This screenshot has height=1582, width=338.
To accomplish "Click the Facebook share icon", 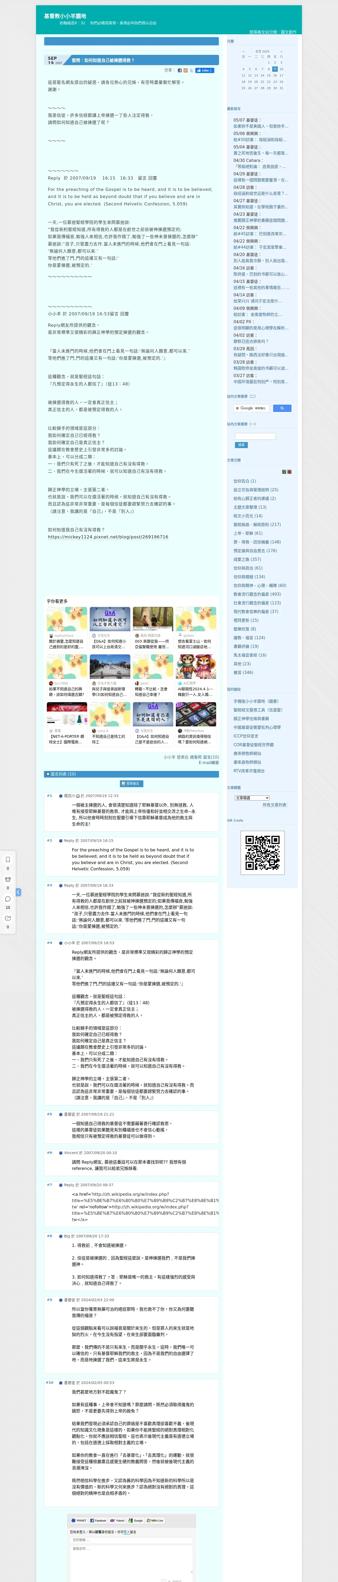I will point(180,71).
